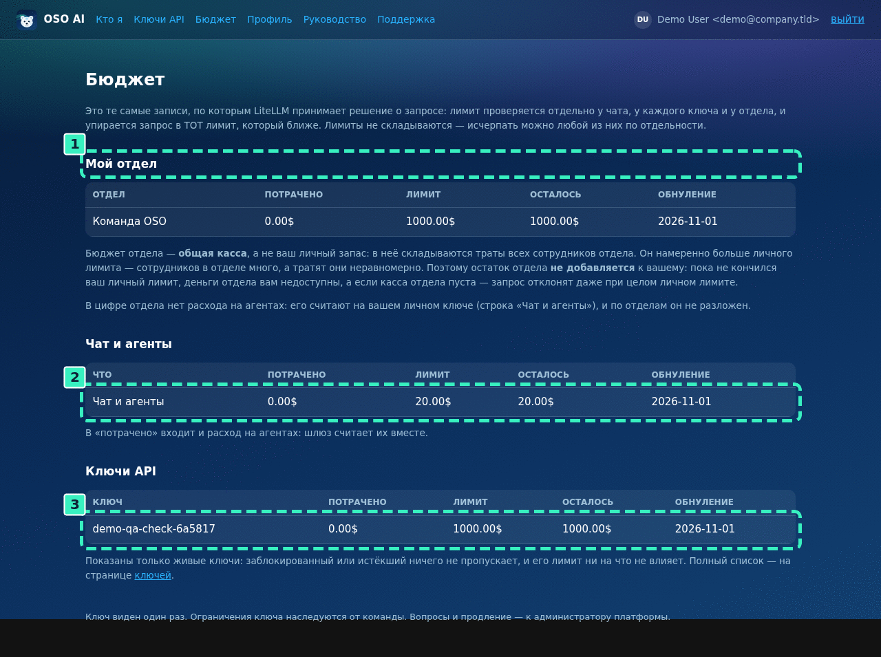The height and width of the screenshot is (657, 881).
Task: Click the «Чат и агенты» section heading
Action: (129, 344)
